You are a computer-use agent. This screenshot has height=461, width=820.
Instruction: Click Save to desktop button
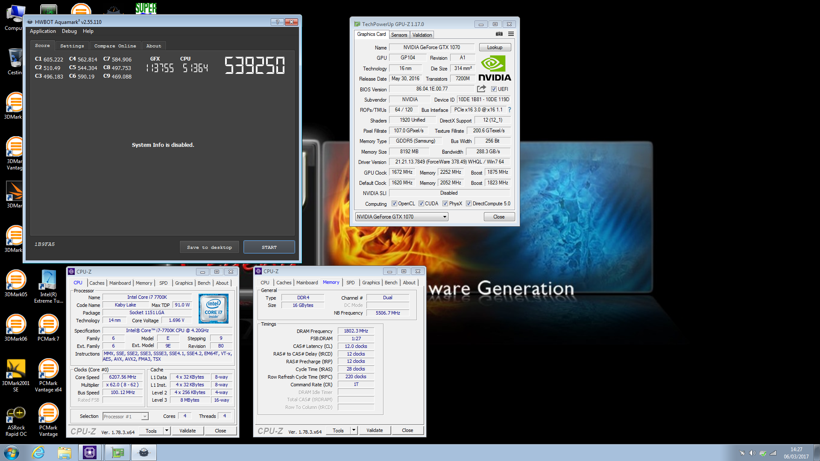pos(209,247)
